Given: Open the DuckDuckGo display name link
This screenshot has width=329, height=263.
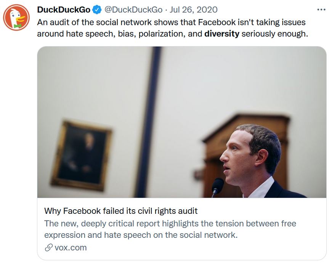Looking at the screenshot, I should 64,10.
